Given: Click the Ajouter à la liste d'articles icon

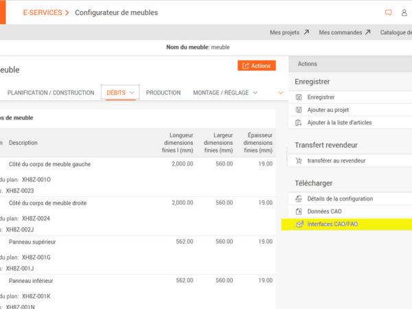Looking at the screenshot, I should 299,122.
